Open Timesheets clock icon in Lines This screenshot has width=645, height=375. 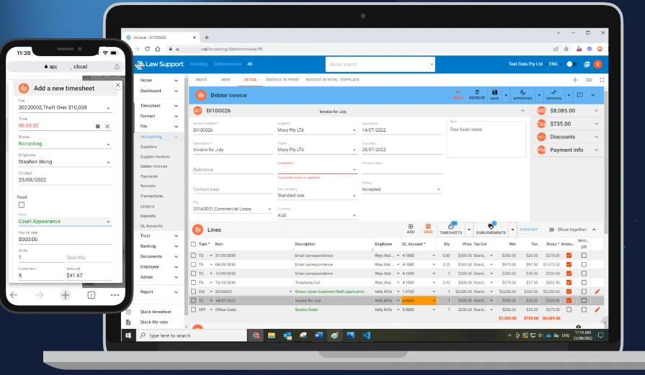click(x=450, y=228)
